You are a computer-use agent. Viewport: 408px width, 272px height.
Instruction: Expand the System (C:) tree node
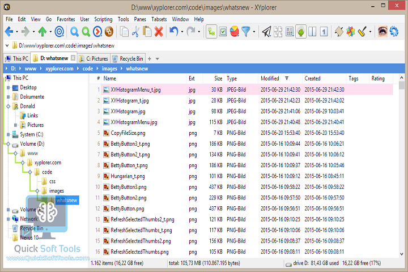(8, 134)
